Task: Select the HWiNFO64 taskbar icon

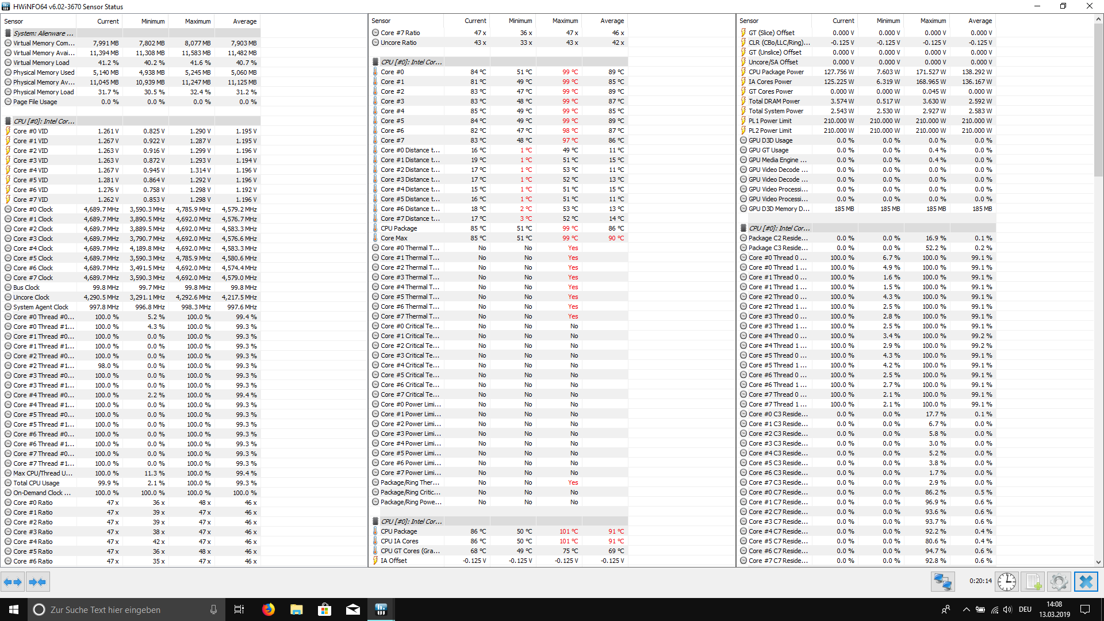Action: pyautogui.click(x=381, y=609)
